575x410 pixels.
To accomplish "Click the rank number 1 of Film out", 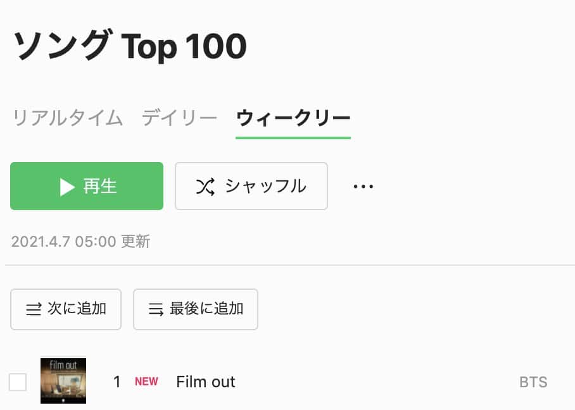I will pyautogui.click(x=117, y=382).
